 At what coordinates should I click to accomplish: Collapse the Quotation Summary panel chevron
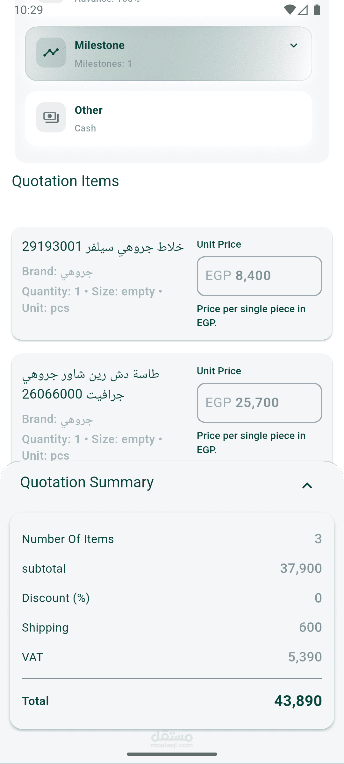coord(307,485)
